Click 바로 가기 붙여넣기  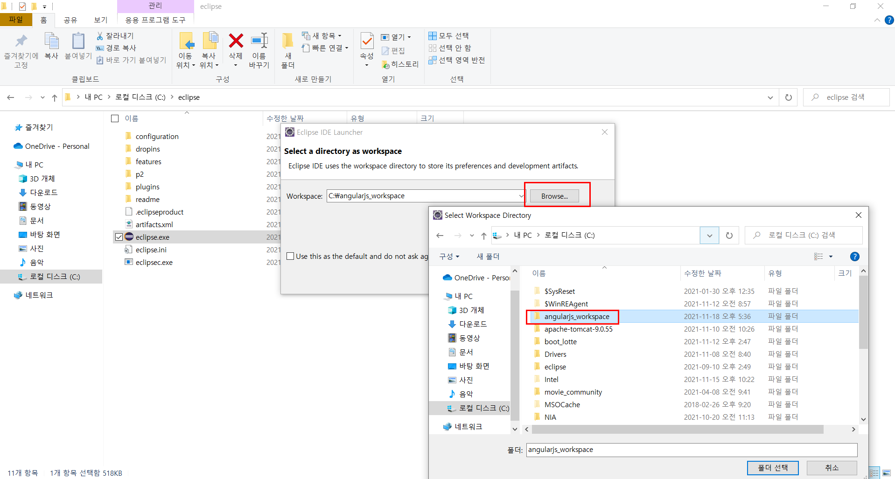point(131,60)
